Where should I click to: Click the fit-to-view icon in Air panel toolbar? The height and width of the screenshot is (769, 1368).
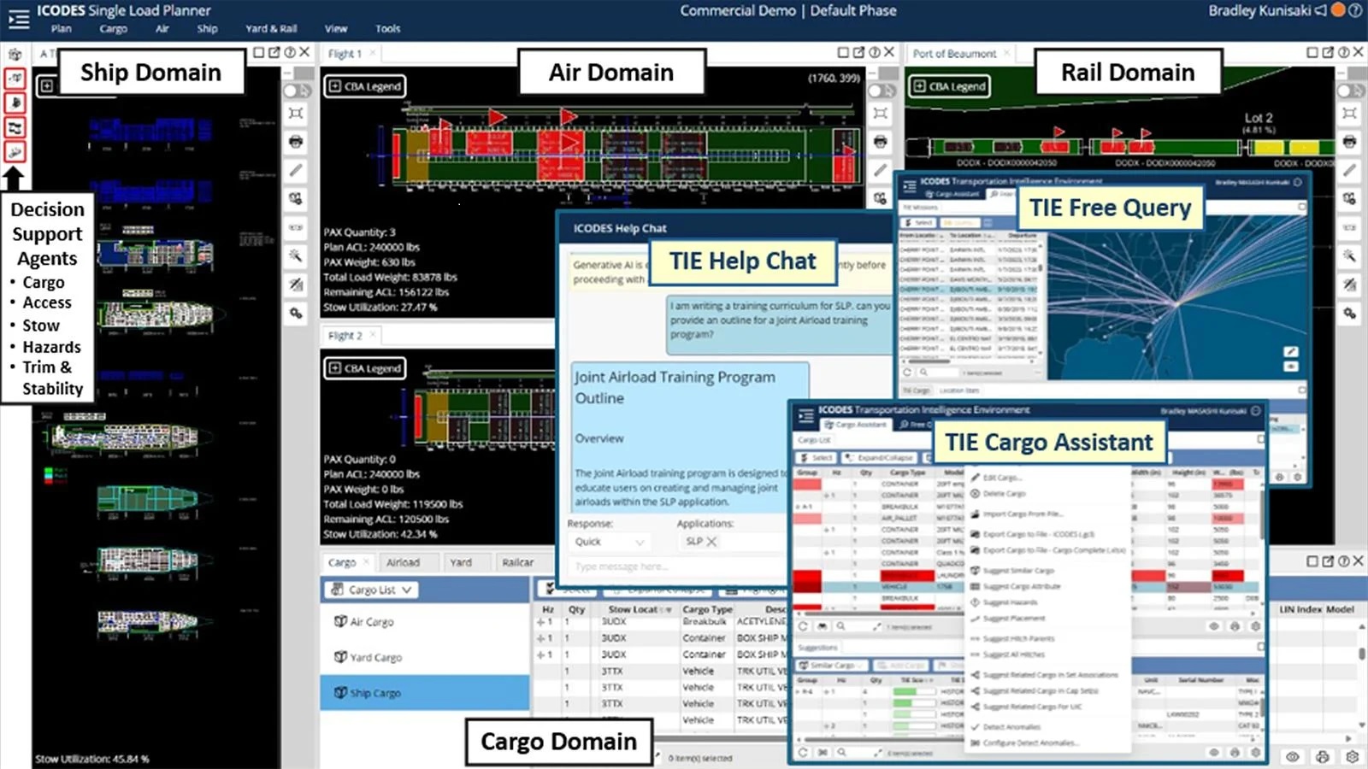[881, 114]
